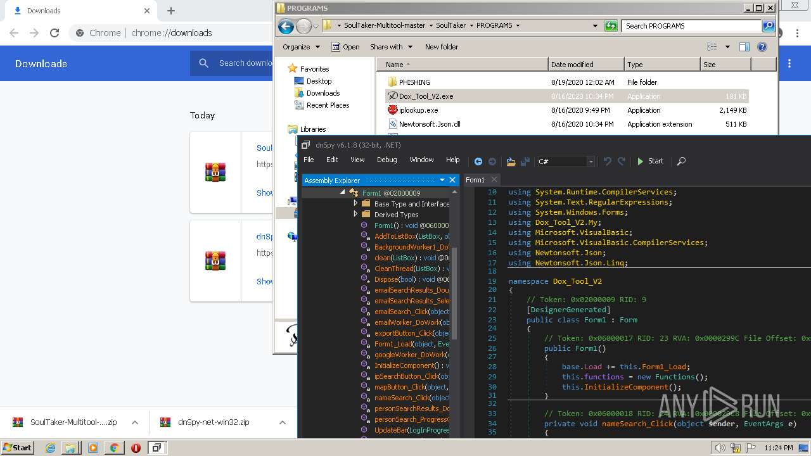This screenshot has height=456, width=811.
Task: Redo in the dnSpy toolbar
Action: tap(621, 161)
